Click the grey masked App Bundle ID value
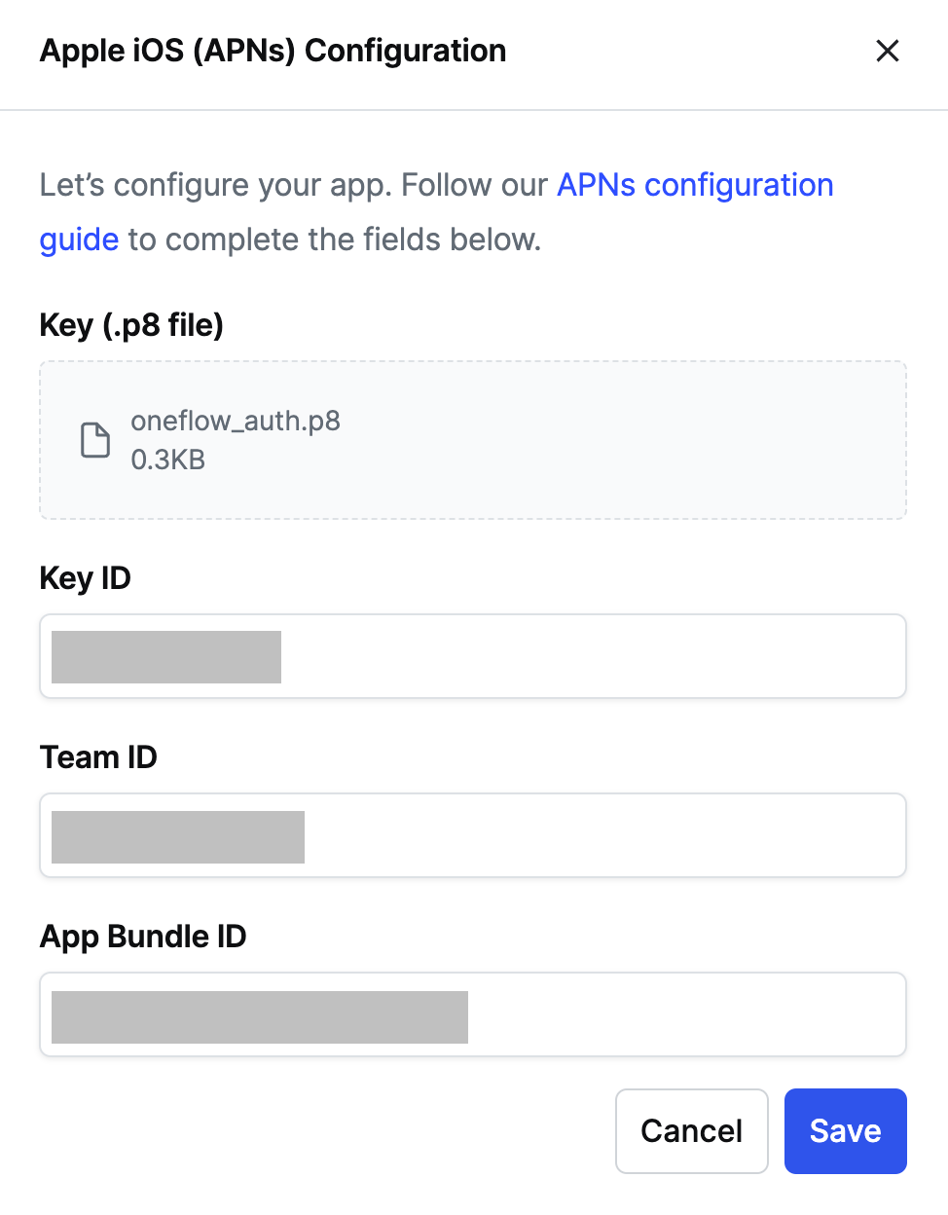 tap(260, 1017)
